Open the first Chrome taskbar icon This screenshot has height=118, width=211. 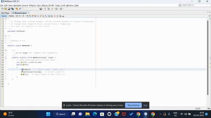click(138, 114)
